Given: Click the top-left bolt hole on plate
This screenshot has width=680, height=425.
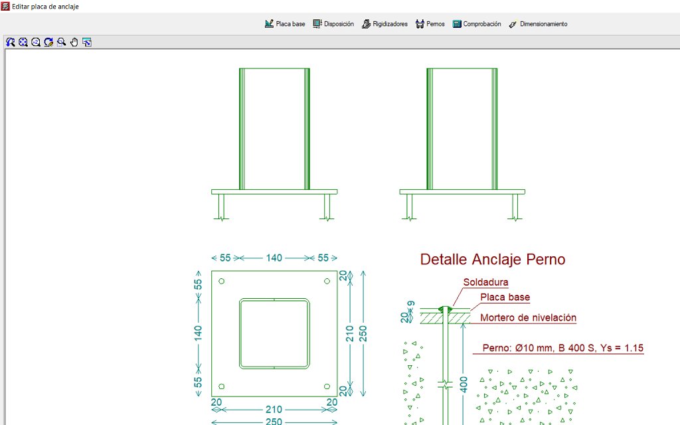Looking at the screenshot, I should [222, 282].
